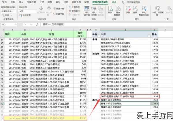The width and height of the screenshot is (173, 121).
Task: Click the 现代 brand cell in pivot
Action: click(96, 100)
